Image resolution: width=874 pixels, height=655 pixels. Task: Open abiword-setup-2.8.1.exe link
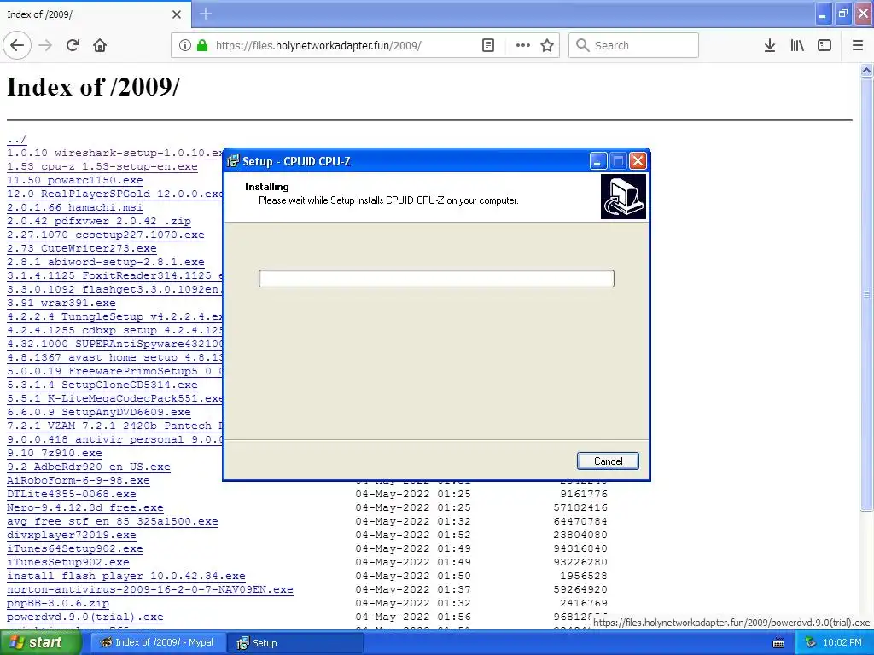click(105, 262)
